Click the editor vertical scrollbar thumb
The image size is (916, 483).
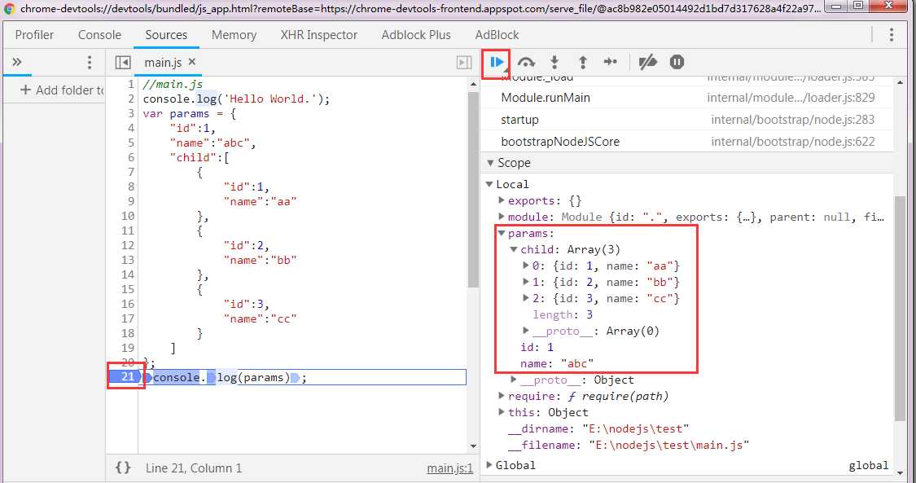(473, 190)
